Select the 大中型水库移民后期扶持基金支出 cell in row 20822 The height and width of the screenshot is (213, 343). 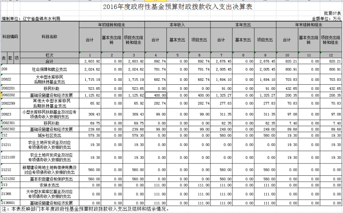point(49,79)
